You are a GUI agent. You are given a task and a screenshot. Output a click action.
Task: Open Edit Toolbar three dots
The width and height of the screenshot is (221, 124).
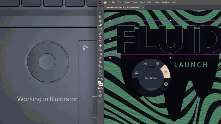[100, 101]
